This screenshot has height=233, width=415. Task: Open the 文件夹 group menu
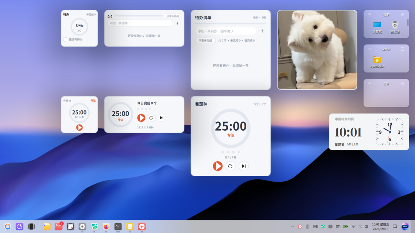(403, 49)
